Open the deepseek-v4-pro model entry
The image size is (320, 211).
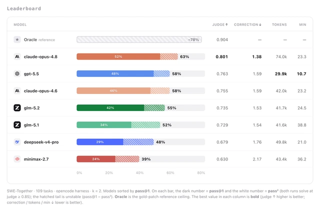click(x=41, y=142)
